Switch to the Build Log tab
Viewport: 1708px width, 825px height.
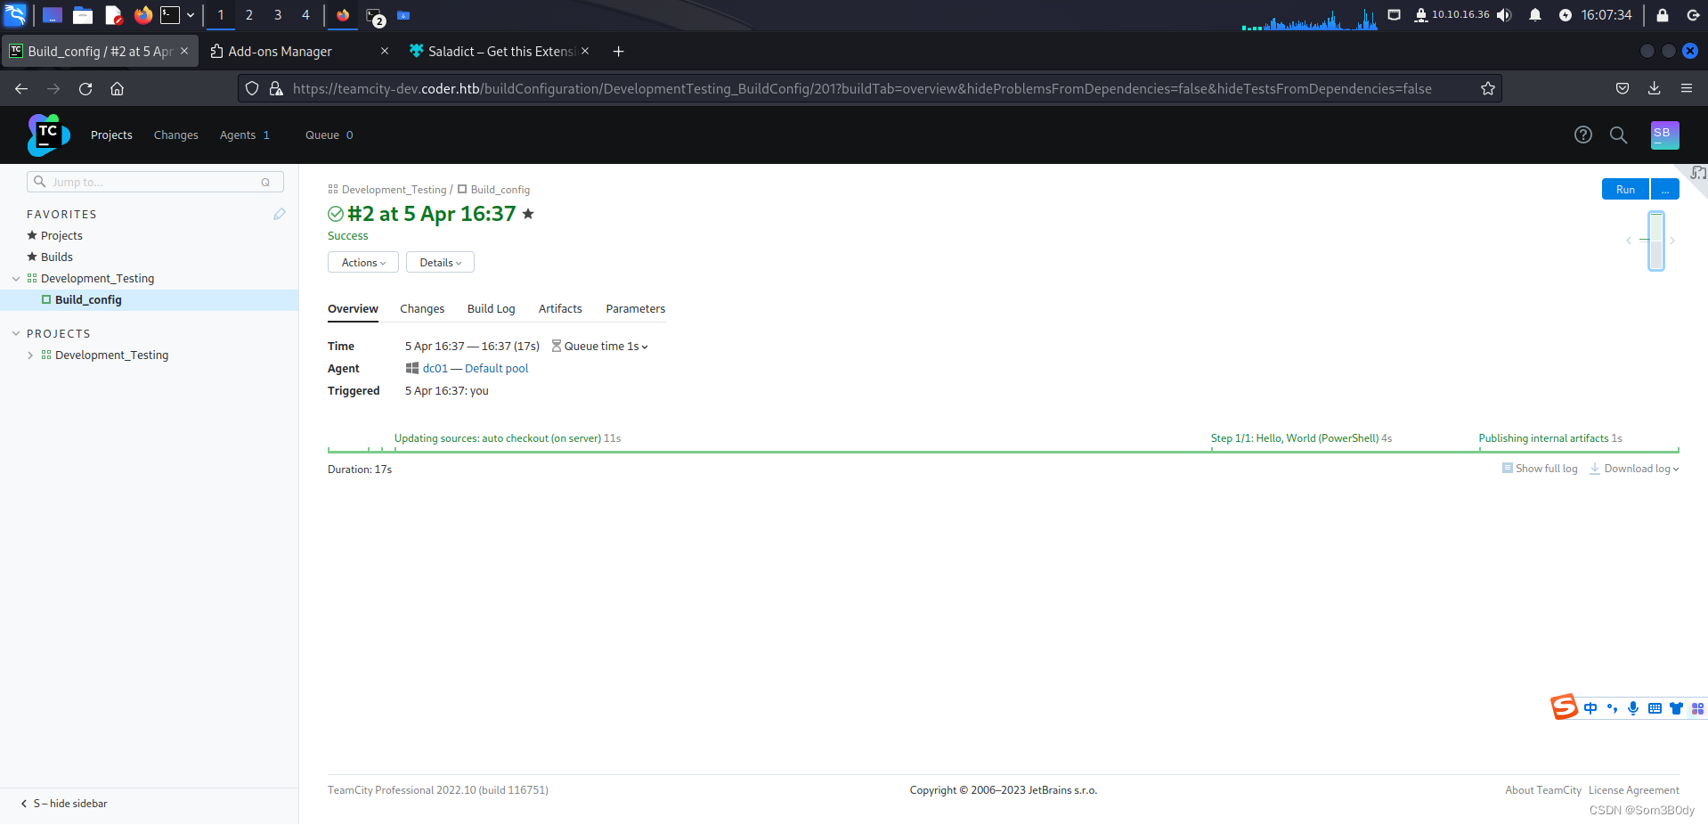pos(492,308)
